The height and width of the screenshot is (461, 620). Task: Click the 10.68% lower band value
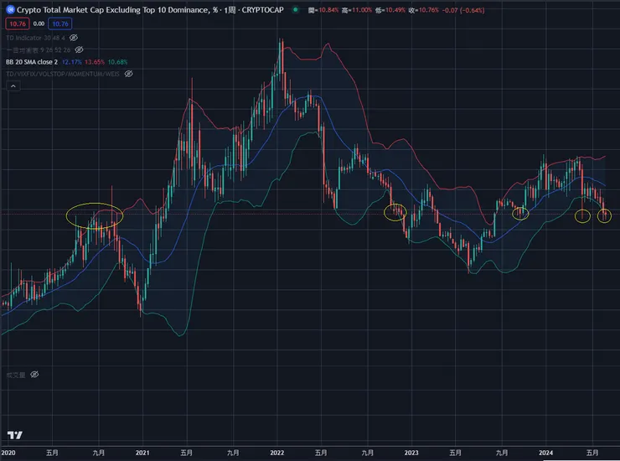117,62
